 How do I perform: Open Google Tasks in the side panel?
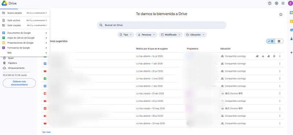pos(291,30)
